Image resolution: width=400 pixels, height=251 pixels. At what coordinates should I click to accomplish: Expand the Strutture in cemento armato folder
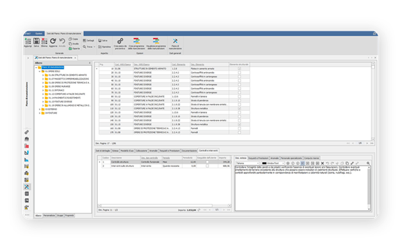tap(43, 75)
